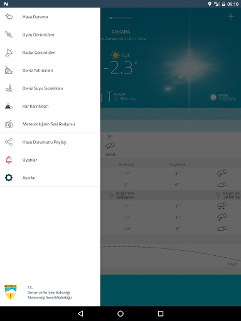Add a city with the plus button

coord(231,16)
